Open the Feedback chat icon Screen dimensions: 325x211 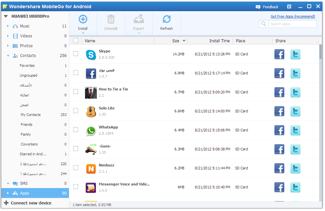[258, 7]
